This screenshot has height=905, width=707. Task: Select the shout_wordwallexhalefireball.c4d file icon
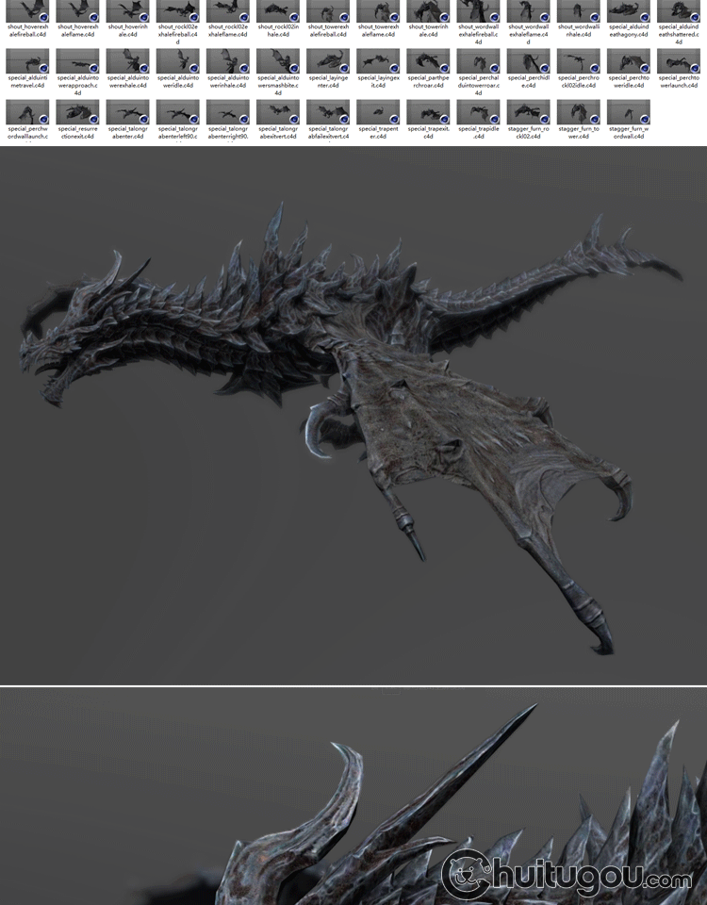[479, 11]
